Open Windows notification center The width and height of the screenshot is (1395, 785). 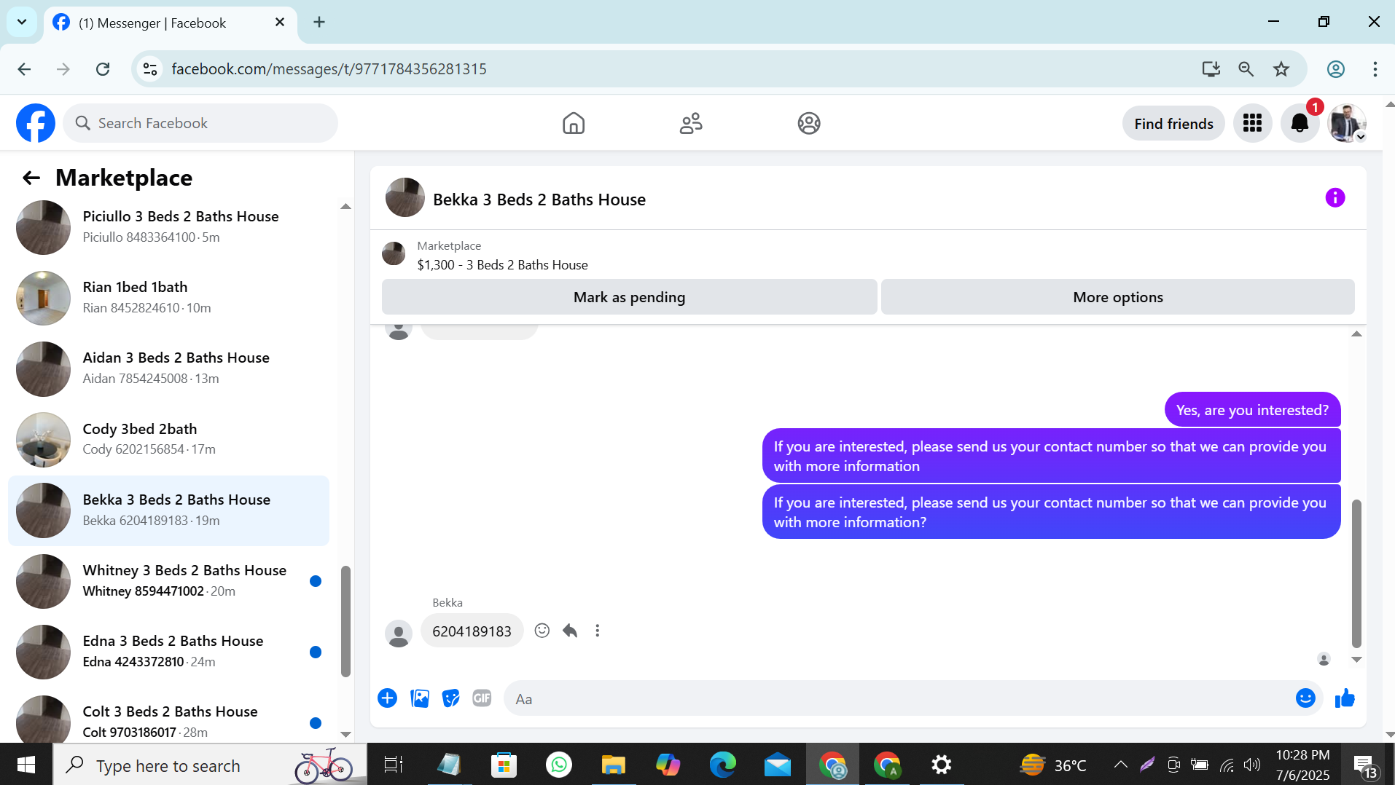pyautogui.click(x=1366, y=766)
